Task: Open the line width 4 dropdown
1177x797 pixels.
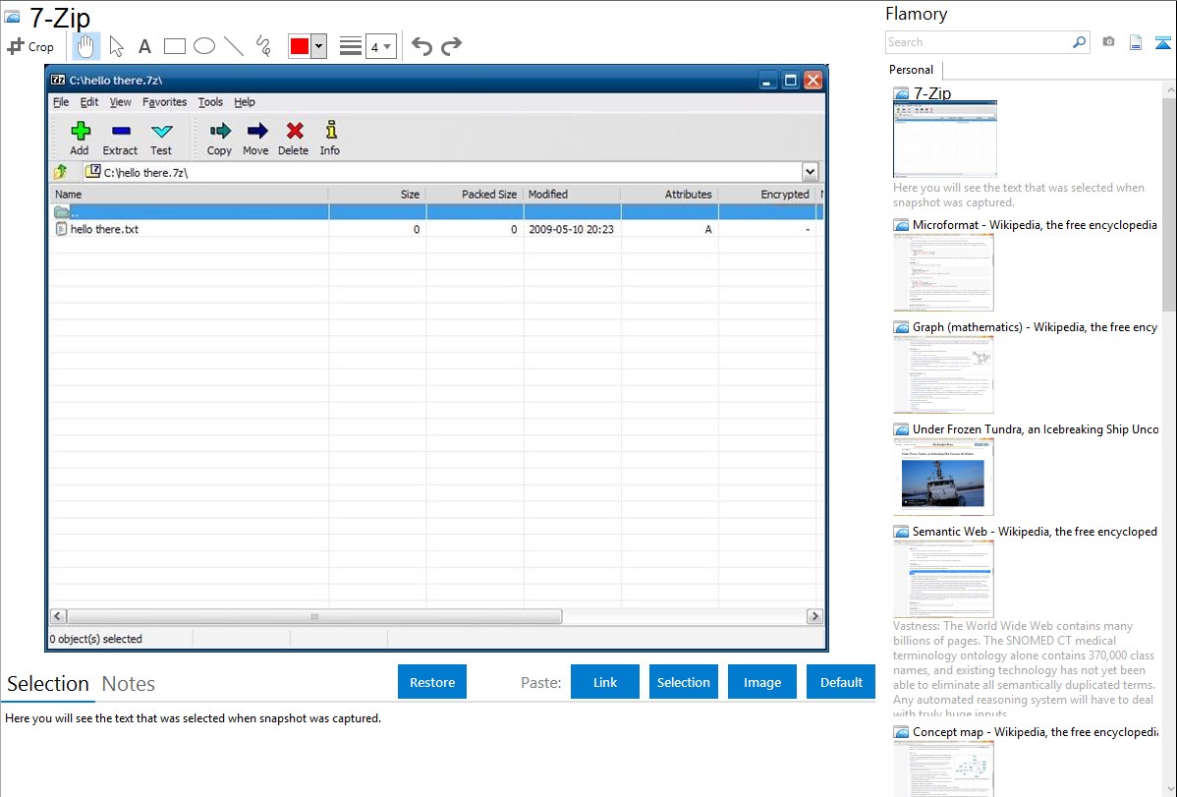Action: pos(381,46)
